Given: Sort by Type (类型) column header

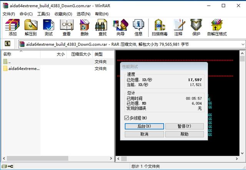Looking at the screenshot, I should point(103,54).
